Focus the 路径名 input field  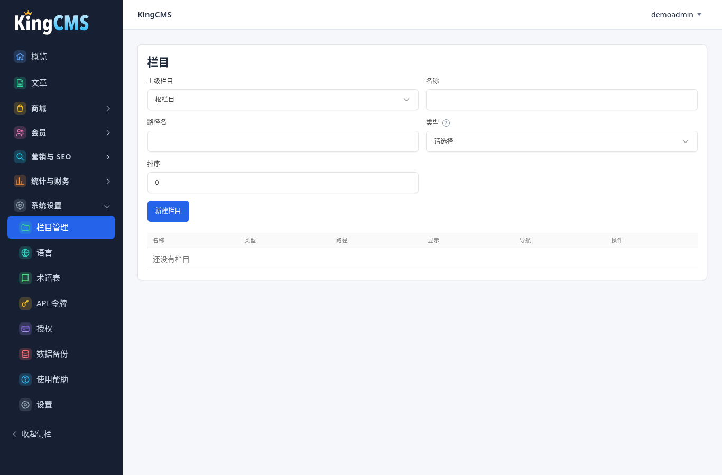coord(283,141)
